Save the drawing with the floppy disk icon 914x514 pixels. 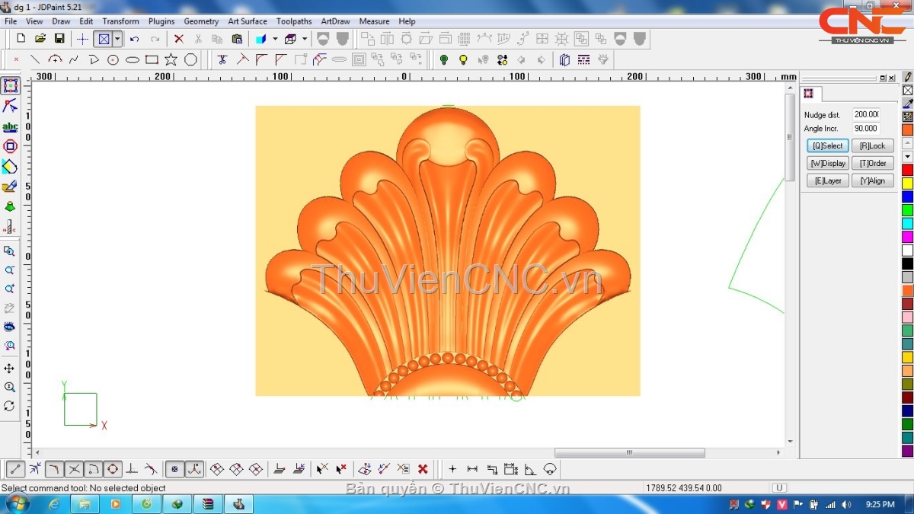pos(59,38)
